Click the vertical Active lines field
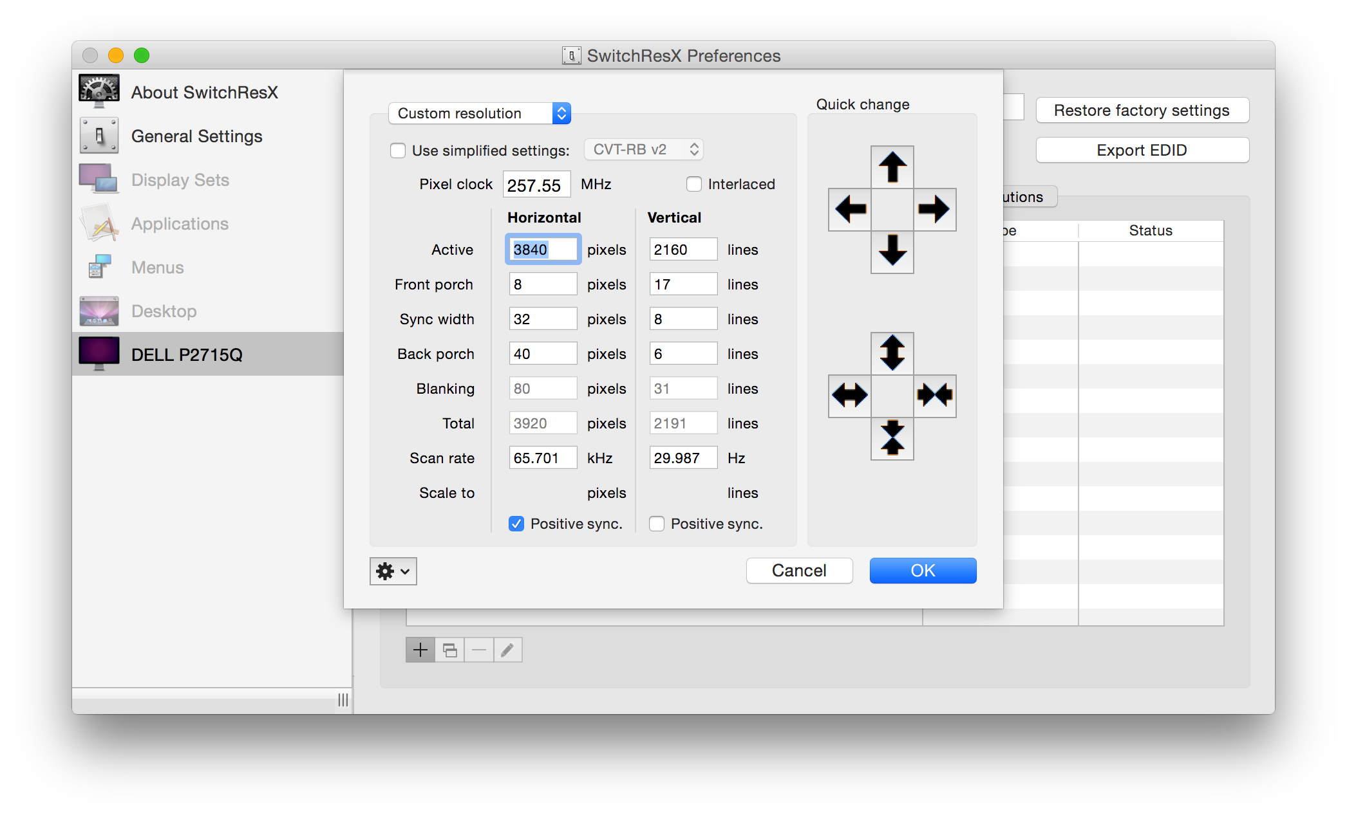 pyautogui.click(x=683, y=250)
